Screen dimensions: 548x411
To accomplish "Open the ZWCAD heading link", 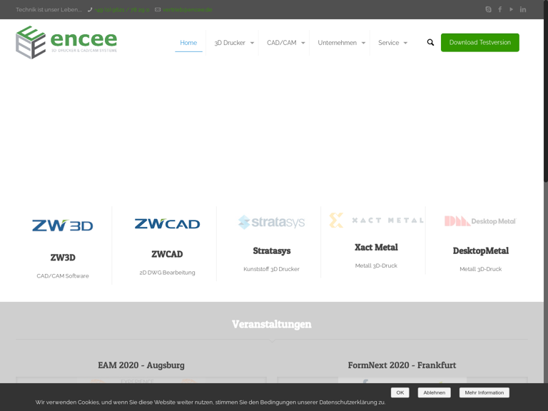I will [167, 254].
